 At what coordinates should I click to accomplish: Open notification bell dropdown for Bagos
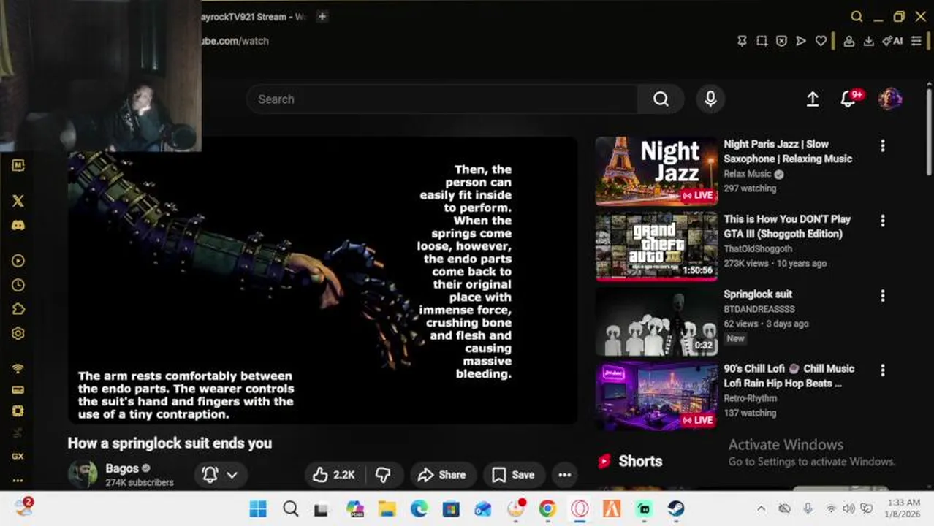coord(221,475)
